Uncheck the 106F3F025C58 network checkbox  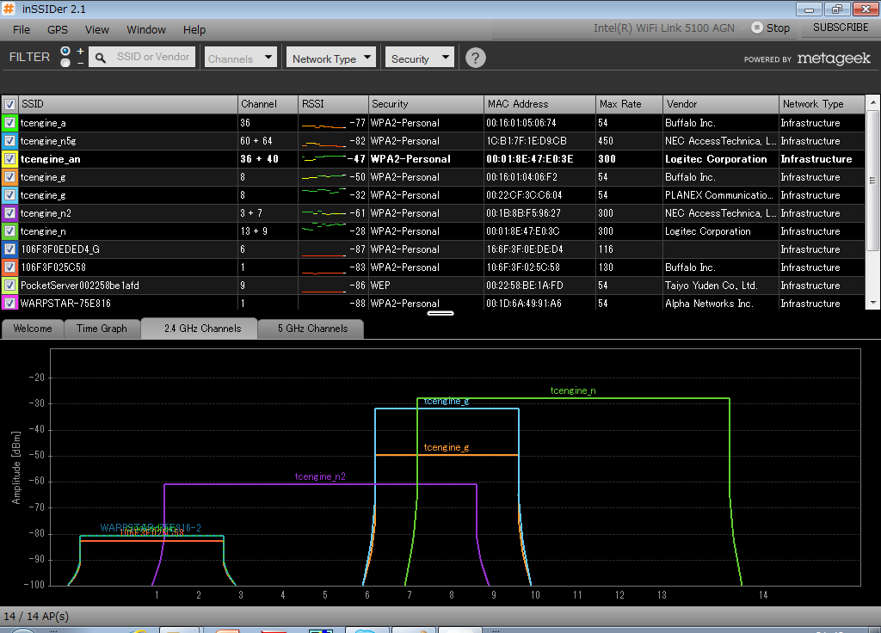[x=9, y=267]
